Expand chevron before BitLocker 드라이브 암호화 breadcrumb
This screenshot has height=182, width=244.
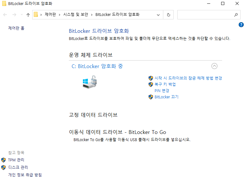(x=92, y=15)
